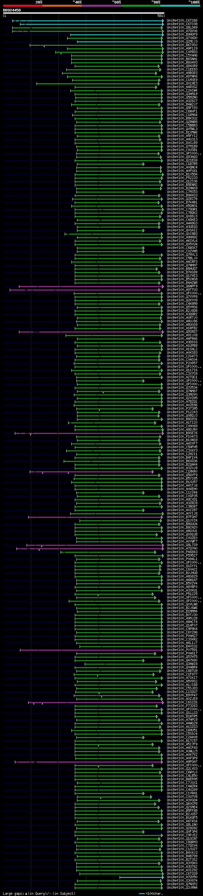Open hit UniRef100_C6T038
Image resolution: width=203 pixels, height=896 pixels.
(182, 24)
